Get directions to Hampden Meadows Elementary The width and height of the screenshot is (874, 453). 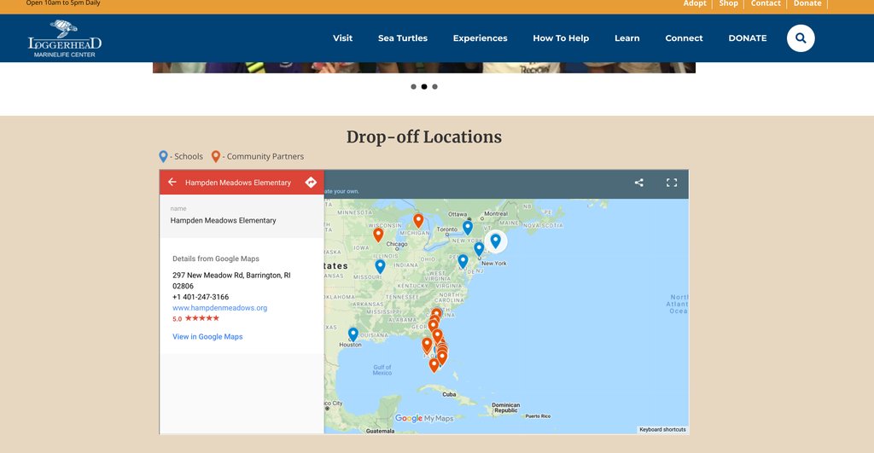(x=311, y=183)
